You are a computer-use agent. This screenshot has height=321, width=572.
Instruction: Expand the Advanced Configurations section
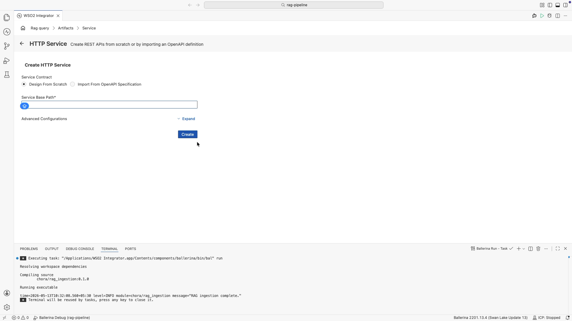pos(186,119)
